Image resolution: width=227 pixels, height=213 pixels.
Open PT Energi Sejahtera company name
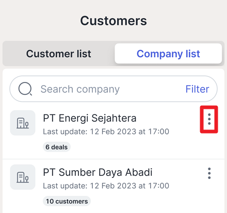tap(90, 118)
